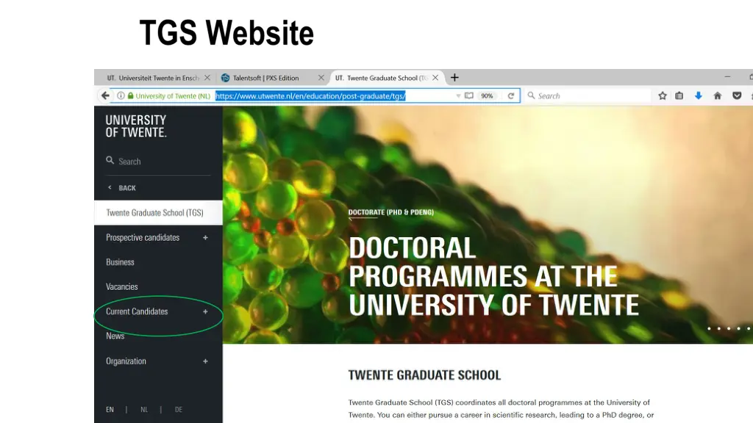753x423 pixels.
Task: Open the Vacancies menu item
Action: (121, 287)
